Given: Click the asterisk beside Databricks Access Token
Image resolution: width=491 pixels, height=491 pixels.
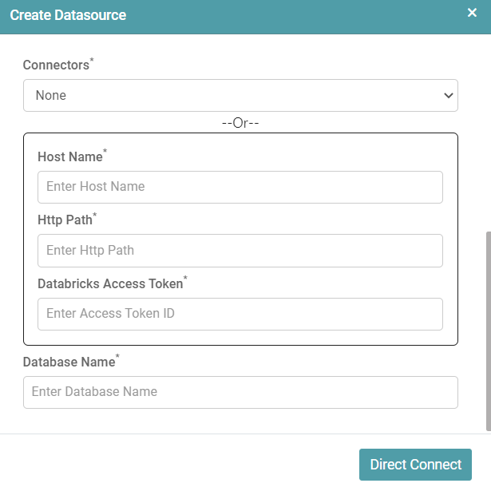Looking at the screenshot, I should 185,279.
